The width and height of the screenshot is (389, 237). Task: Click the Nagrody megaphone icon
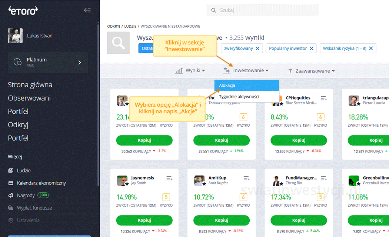pyautogui.click(x=11, y=196)
